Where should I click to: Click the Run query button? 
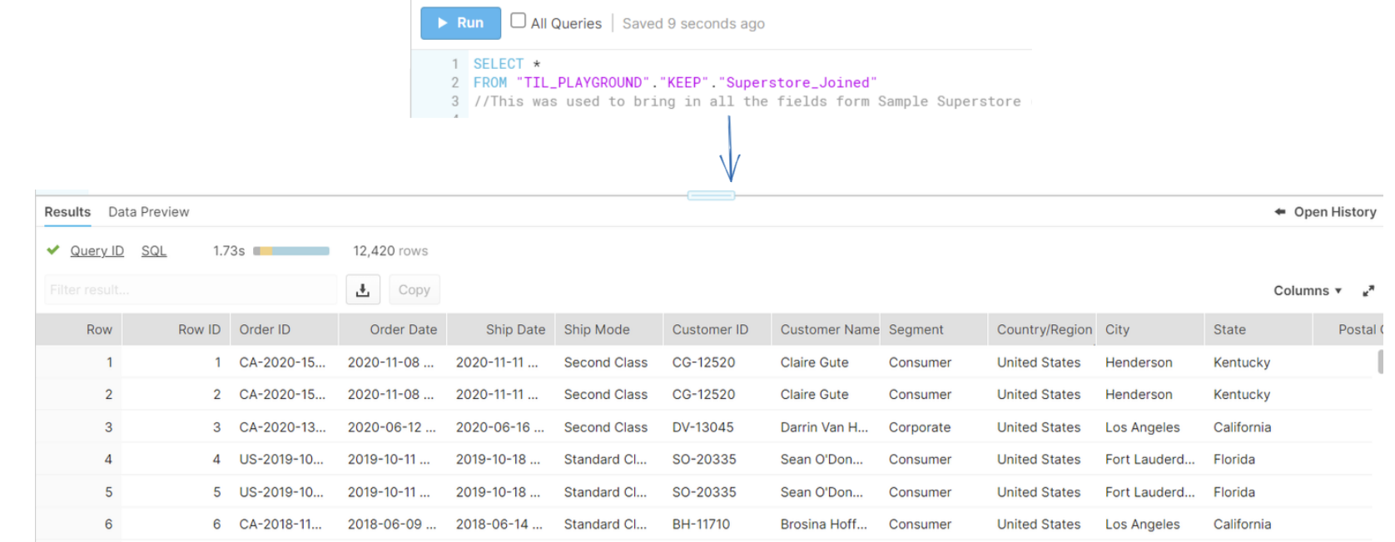460,23
